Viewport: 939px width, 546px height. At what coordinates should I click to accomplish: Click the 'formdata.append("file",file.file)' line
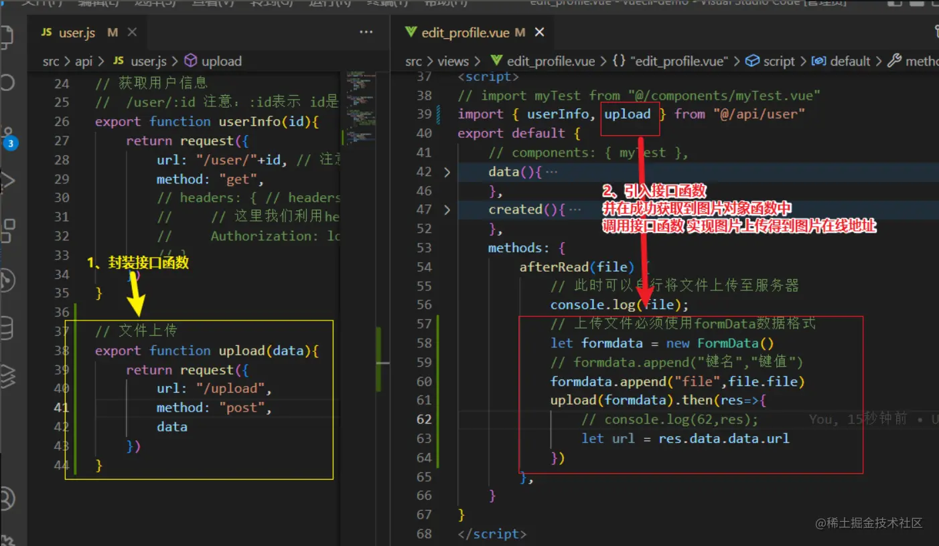[x=678, y=381]
